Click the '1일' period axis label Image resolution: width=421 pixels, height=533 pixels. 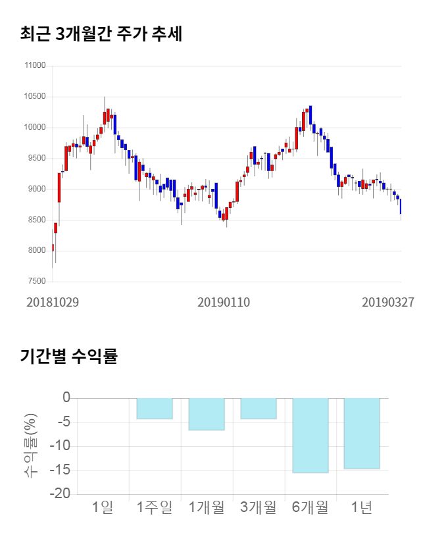click(x=103, y=507)
